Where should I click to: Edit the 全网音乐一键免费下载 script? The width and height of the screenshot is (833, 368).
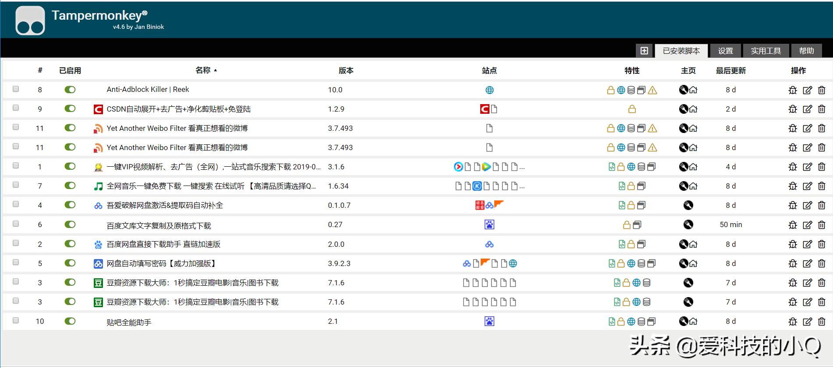point(807,186)
